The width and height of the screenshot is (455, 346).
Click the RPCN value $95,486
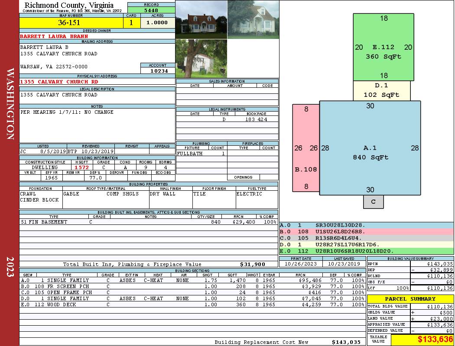310,280
